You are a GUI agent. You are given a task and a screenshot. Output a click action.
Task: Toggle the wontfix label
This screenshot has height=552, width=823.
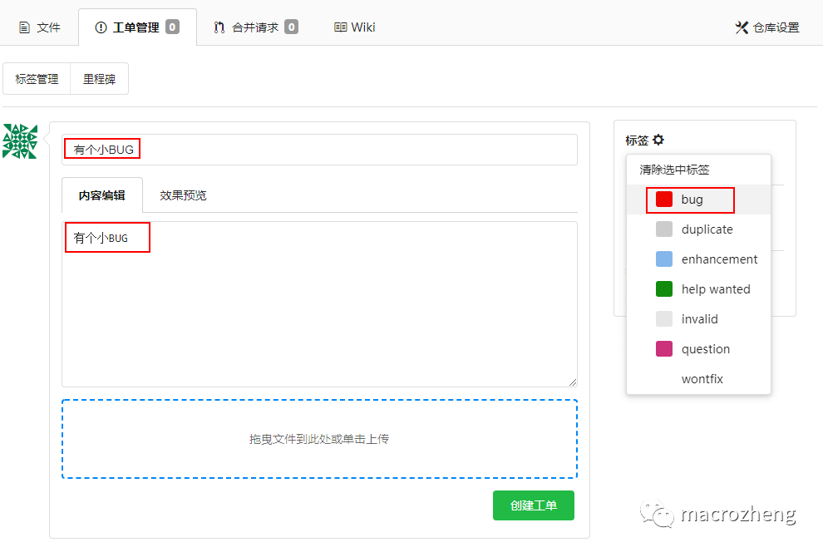click(x=702, y=378)
